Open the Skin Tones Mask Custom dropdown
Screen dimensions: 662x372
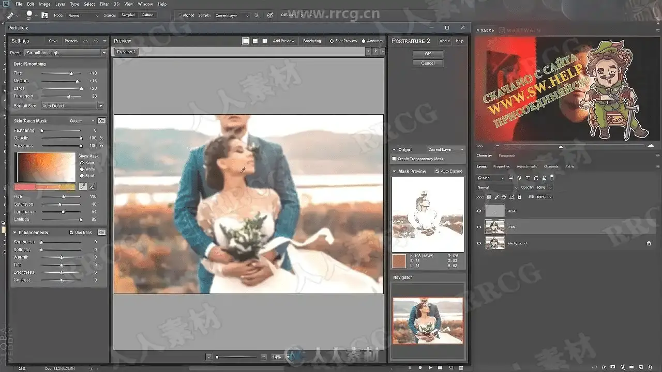point(82,121)
